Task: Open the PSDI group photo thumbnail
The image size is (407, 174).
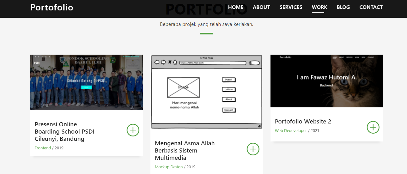Action: click(87, 82)
